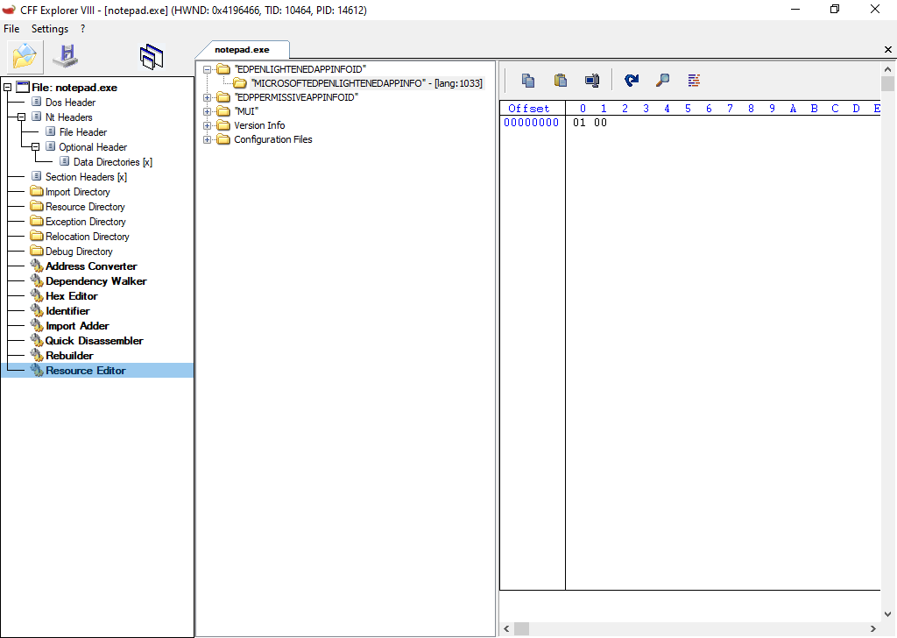Close the notepad.exe document tab
The image size is (897, 638).
888,50
